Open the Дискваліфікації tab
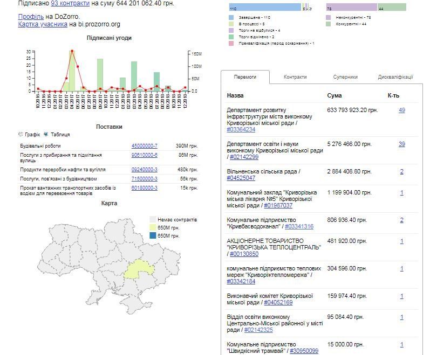430x355 pixels. (395, 77)
